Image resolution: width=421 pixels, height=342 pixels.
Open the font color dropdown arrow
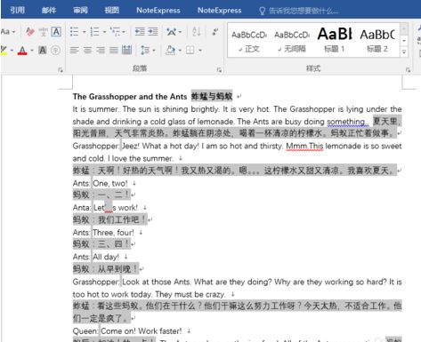[x=32, y=50]
